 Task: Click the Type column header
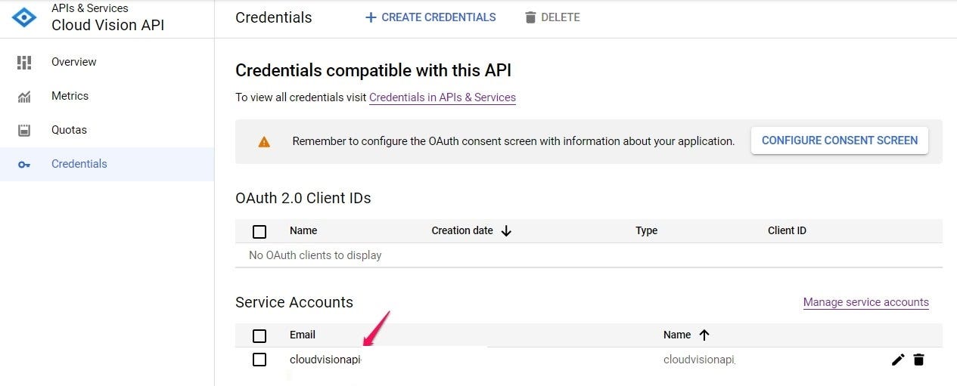tap(647, 230)
